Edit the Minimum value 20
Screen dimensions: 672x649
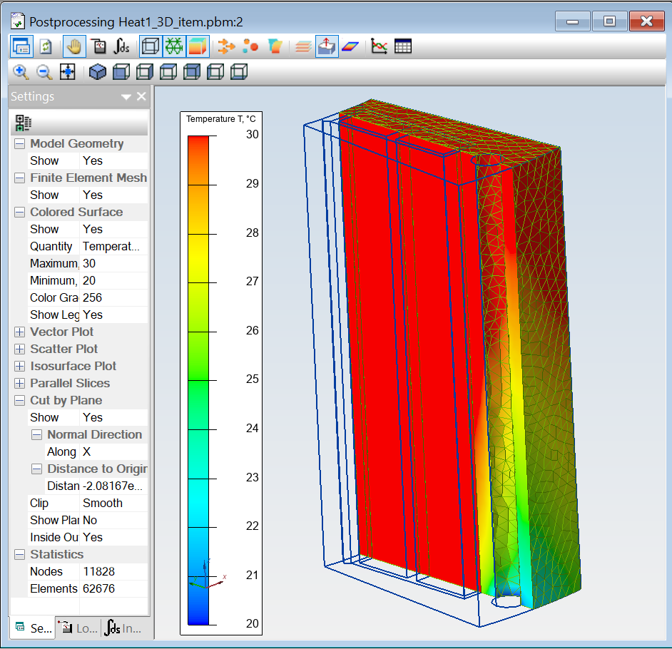(113, 280)
